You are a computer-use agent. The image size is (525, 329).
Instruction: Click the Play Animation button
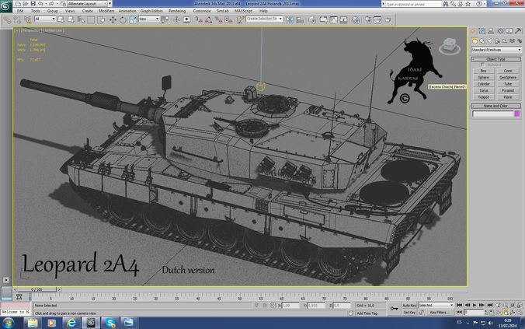475,305
